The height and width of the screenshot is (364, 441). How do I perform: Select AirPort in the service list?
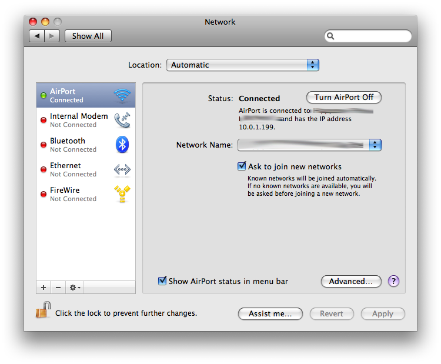pos(86,95)
